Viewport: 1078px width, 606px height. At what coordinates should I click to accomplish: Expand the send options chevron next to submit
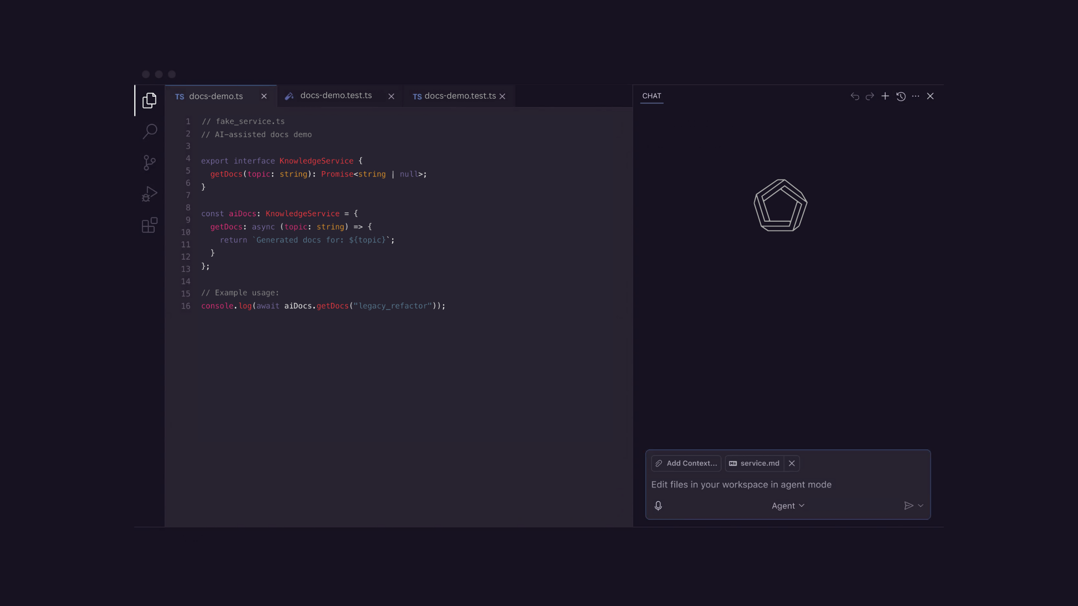click(921, 505)
